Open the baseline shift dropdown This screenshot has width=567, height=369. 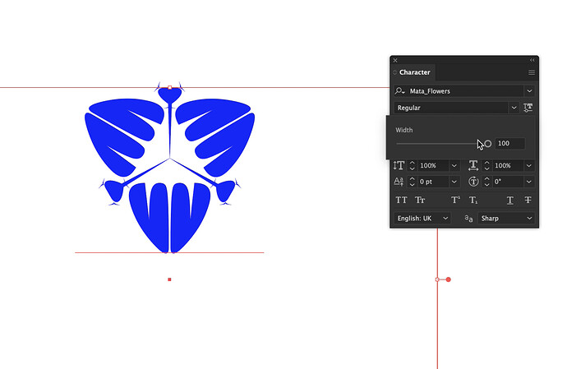[x=454, y=182]
